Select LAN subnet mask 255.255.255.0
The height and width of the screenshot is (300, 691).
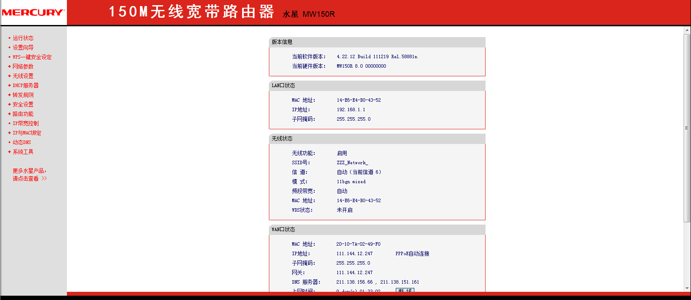[x=353, y=119]
